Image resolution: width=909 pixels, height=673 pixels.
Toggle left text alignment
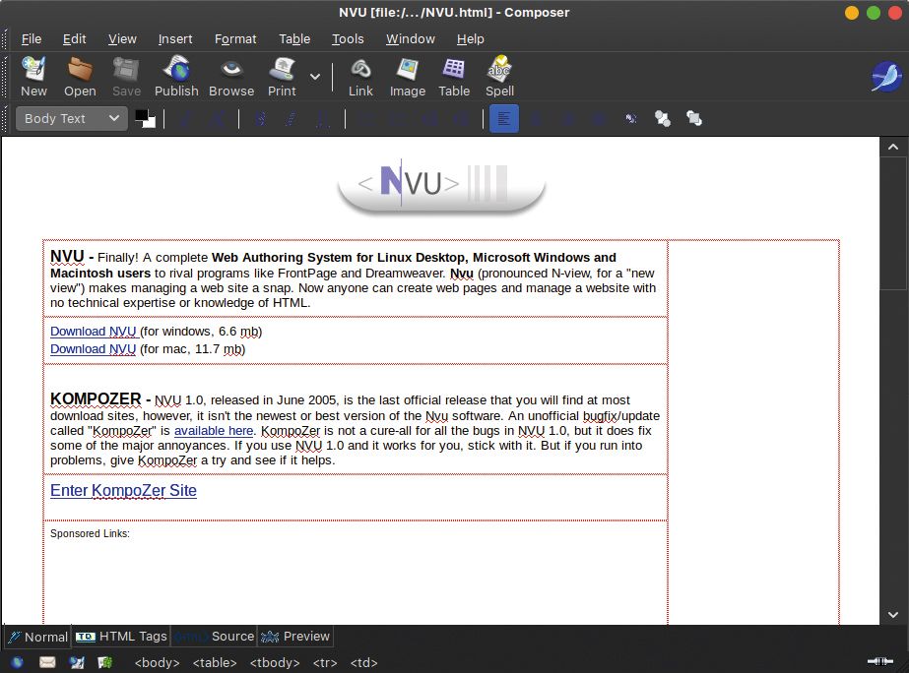tap(503, 118)
